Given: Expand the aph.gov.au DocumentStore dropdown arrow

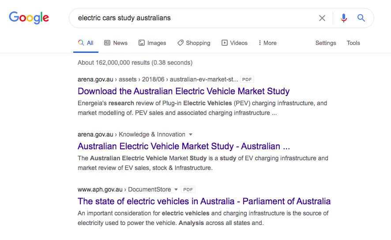Looking at the screenshot, I should tap(176, 189).
